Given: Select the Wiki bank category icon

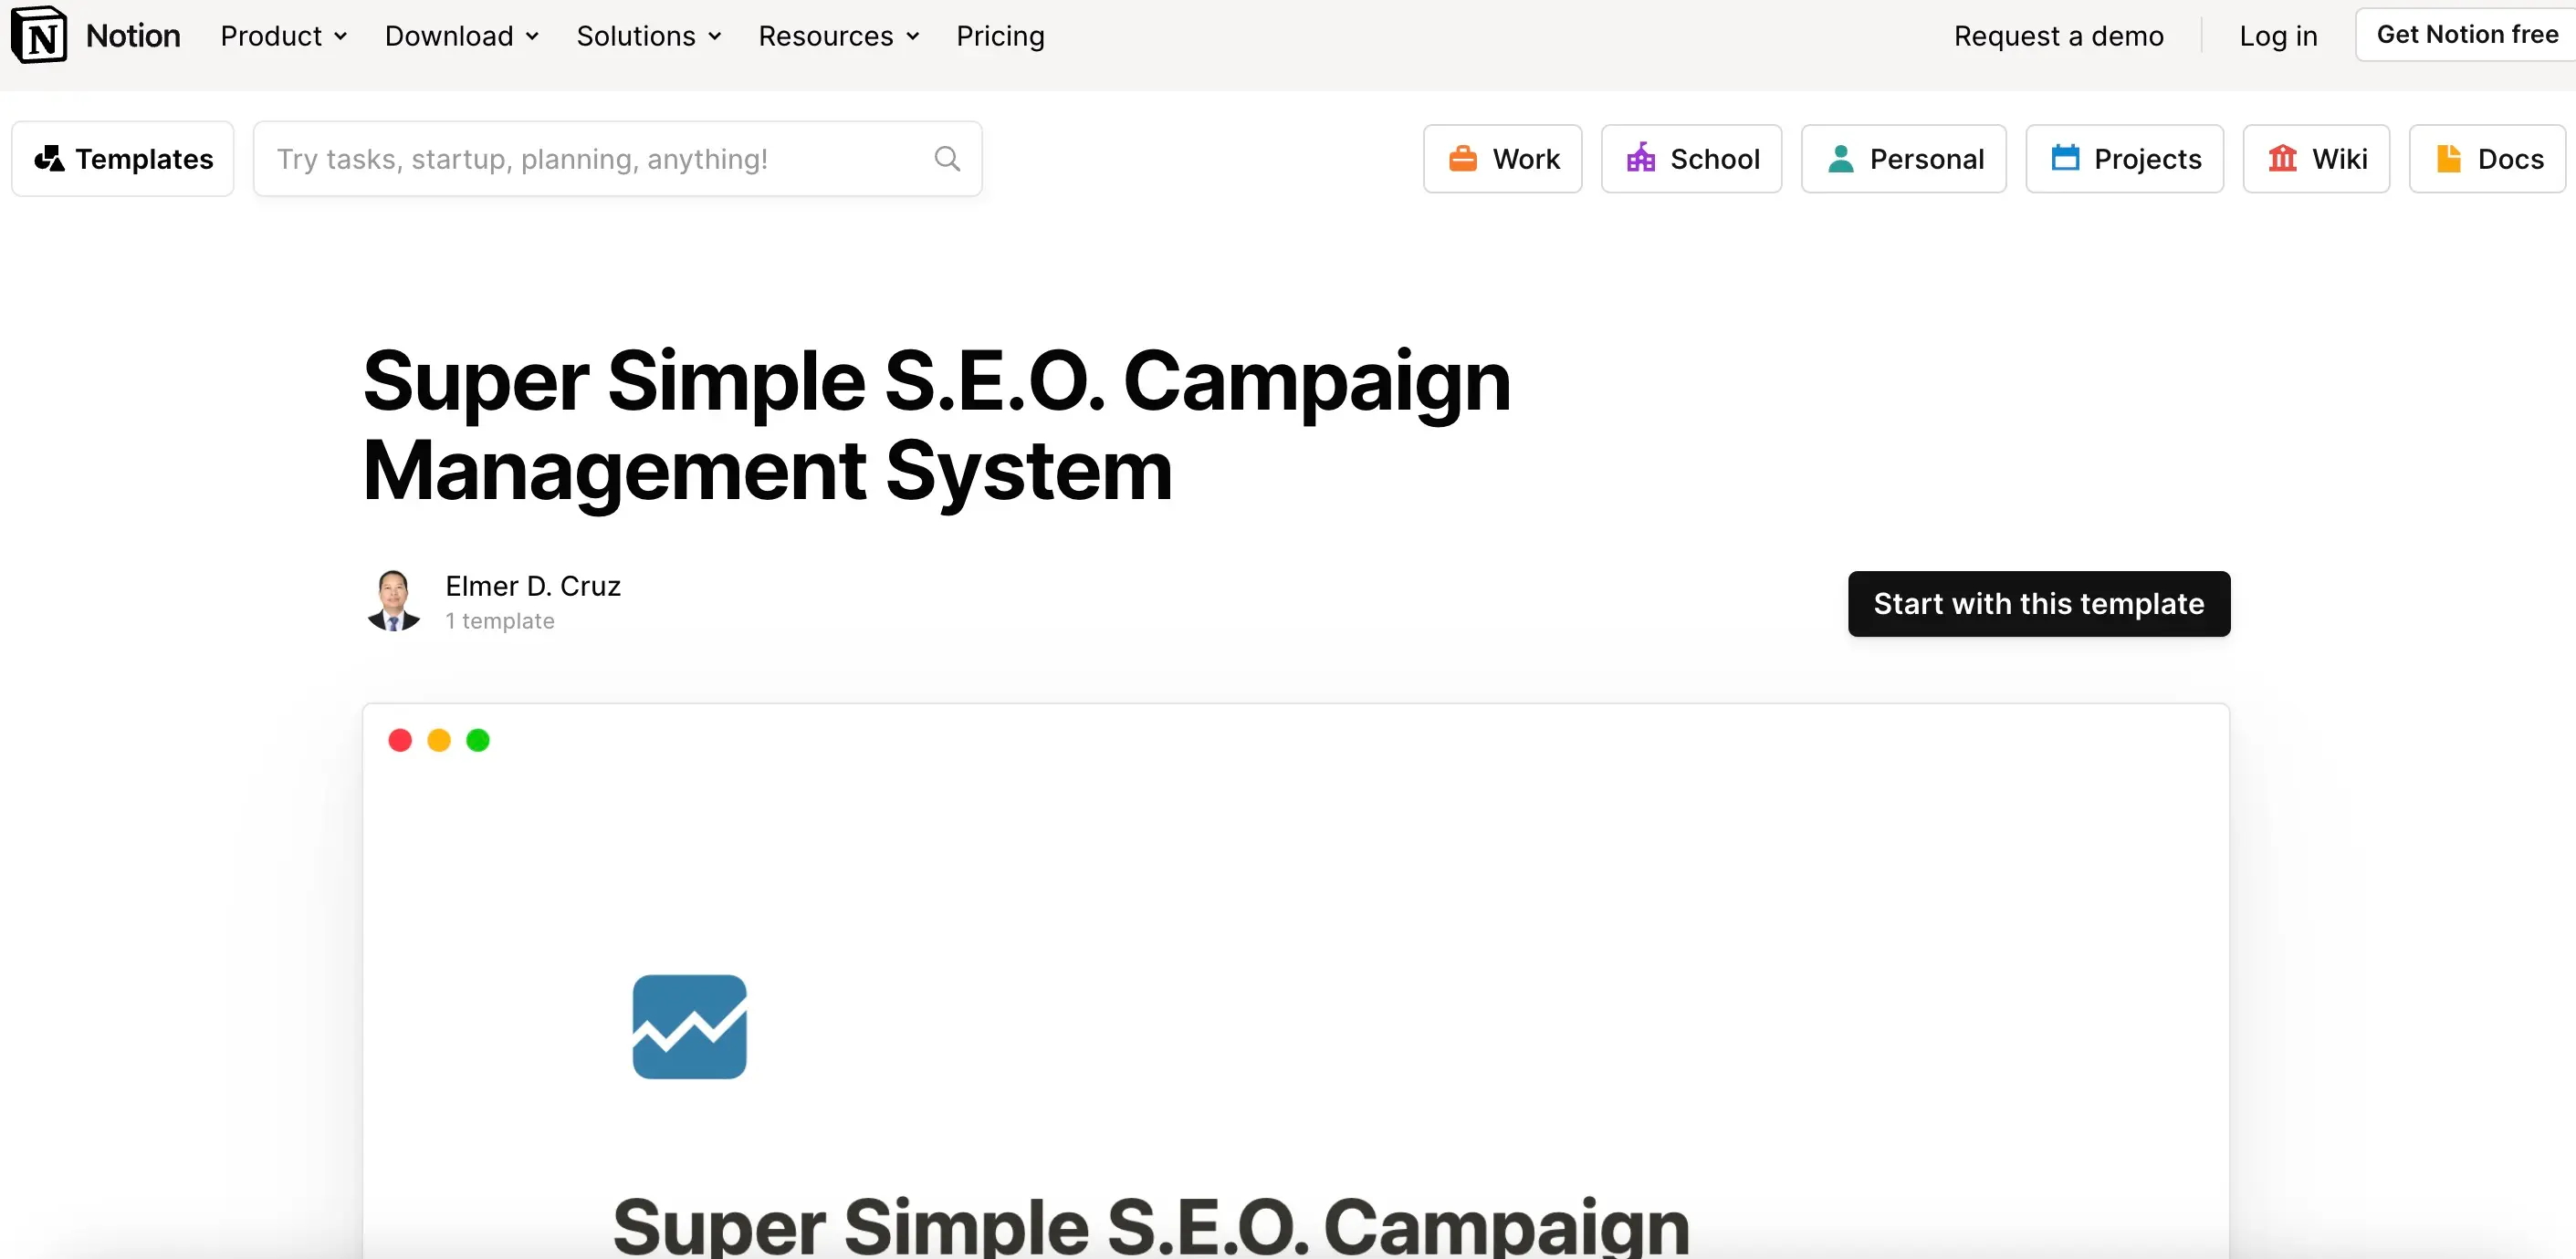Looking at the screenshot, I should [2283, 158].
